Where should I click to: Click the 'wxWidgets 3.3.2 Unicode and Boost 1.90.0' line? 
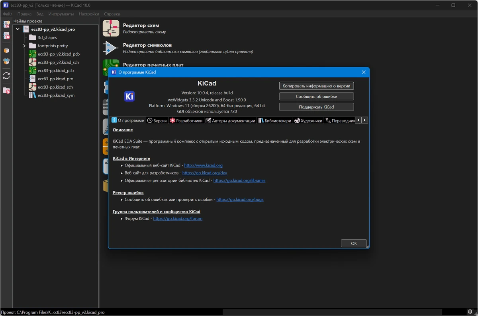(x=207, y=100)
